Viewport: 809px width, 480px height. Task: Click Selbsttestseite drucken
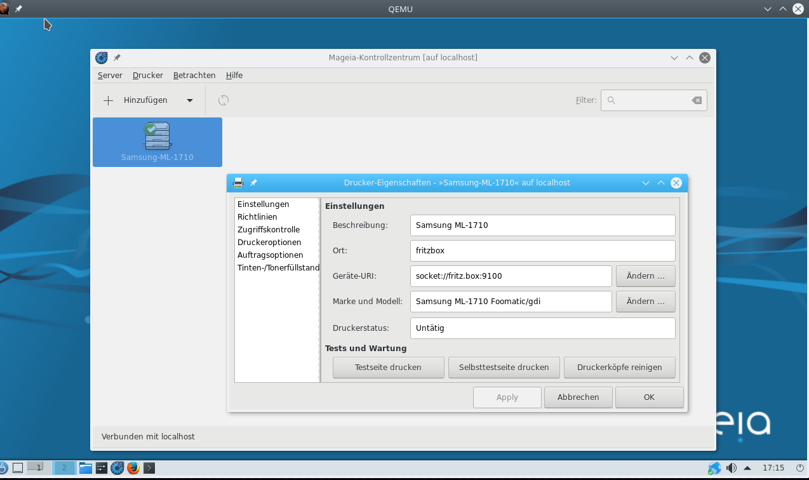[504, 368]
